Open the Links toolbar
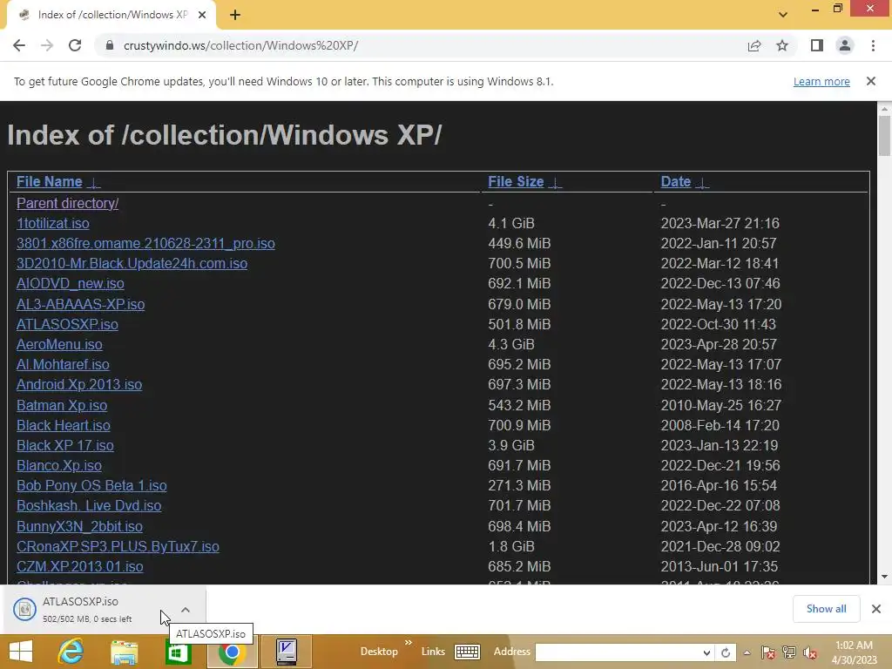 pos(433,652)
